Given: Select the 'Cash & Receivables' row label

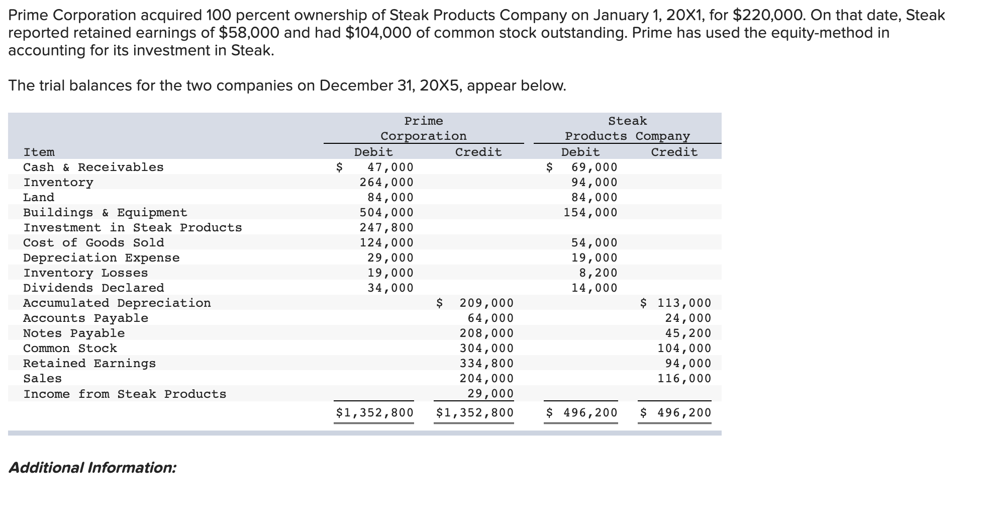Looking at the screenshot, I should [x=93, y=167].
